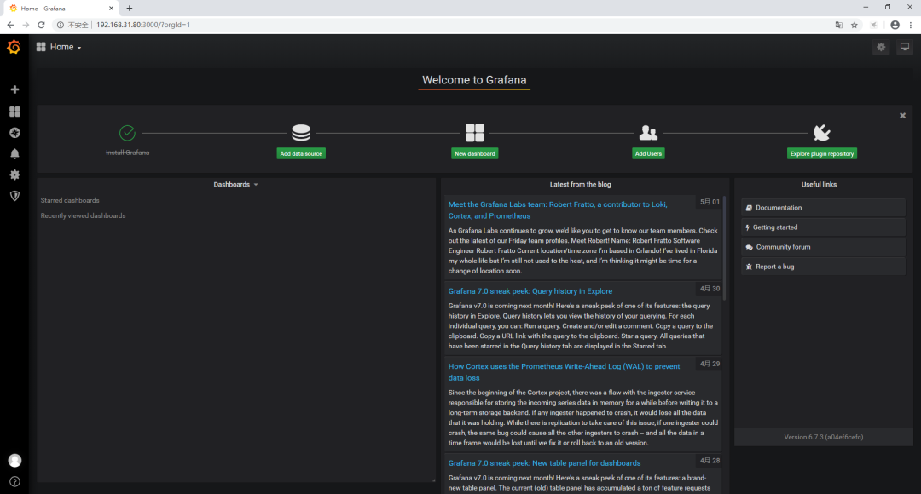Open the browser profile icon
Viewport: 921px width, 494px height.
pyautogui.click(x=895, y=25)
